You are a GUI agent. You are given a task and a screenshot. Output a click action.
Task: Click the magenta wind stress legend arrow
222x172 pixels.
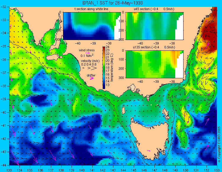click(88, 53)
